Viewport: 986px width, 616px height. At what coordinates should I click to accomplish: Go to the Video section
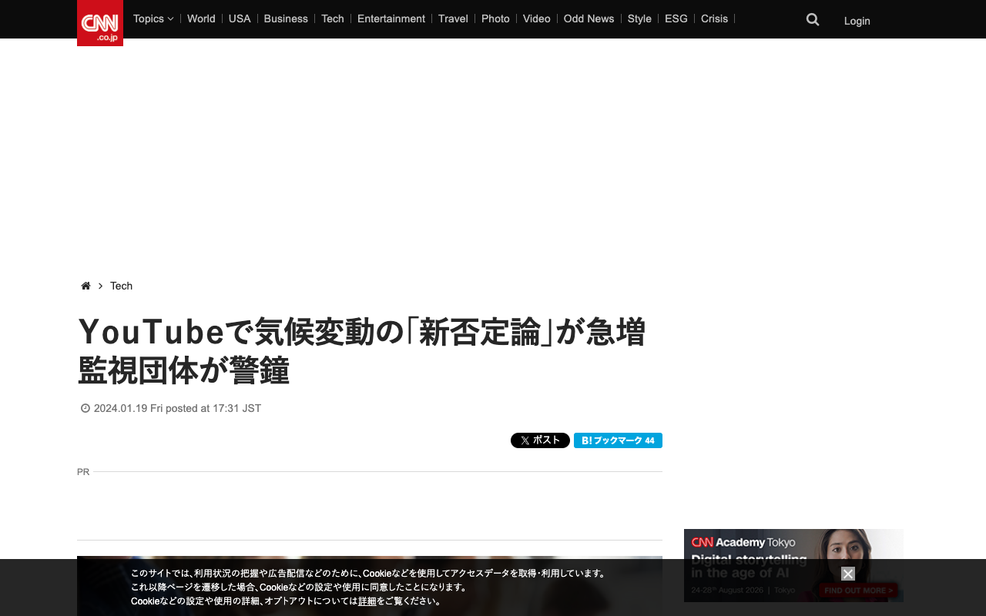click(x=537, y=18)
